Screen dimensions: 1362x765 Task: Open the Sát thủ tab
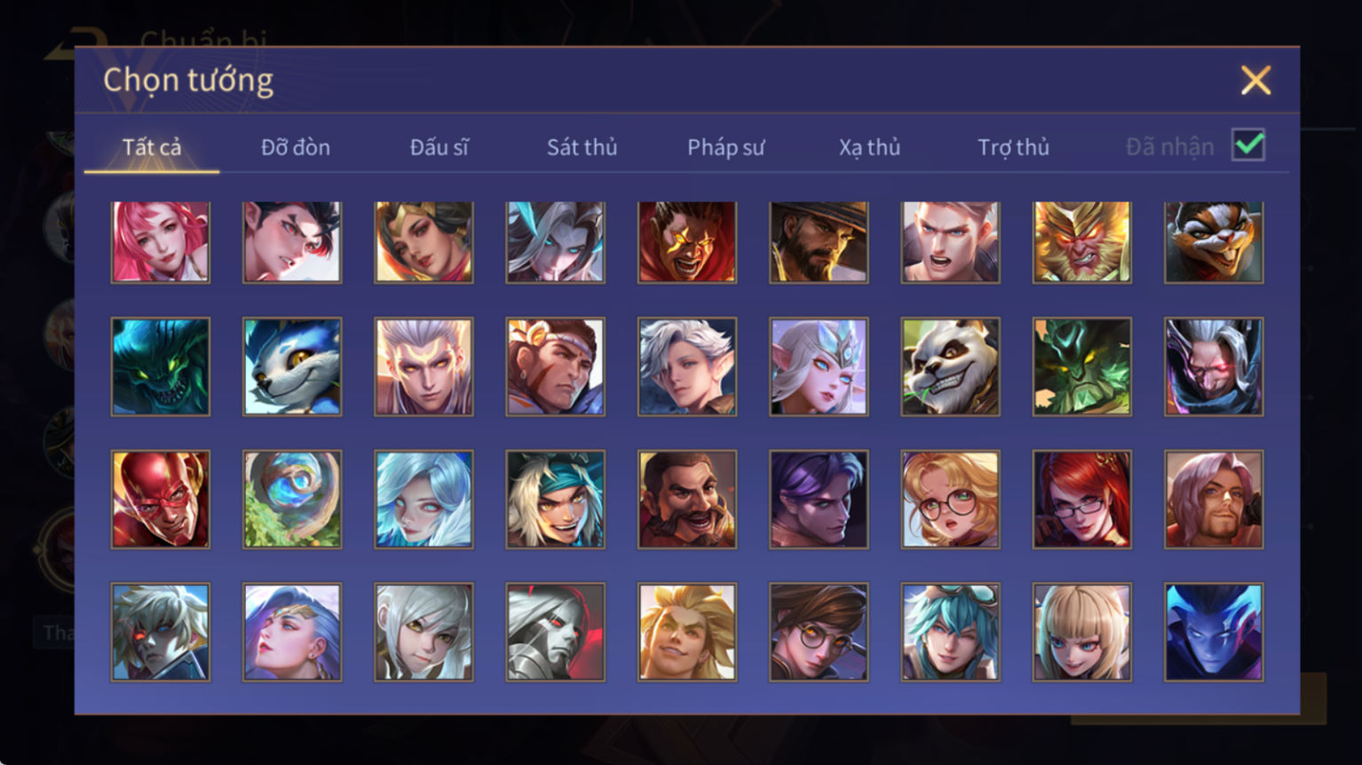582,147
